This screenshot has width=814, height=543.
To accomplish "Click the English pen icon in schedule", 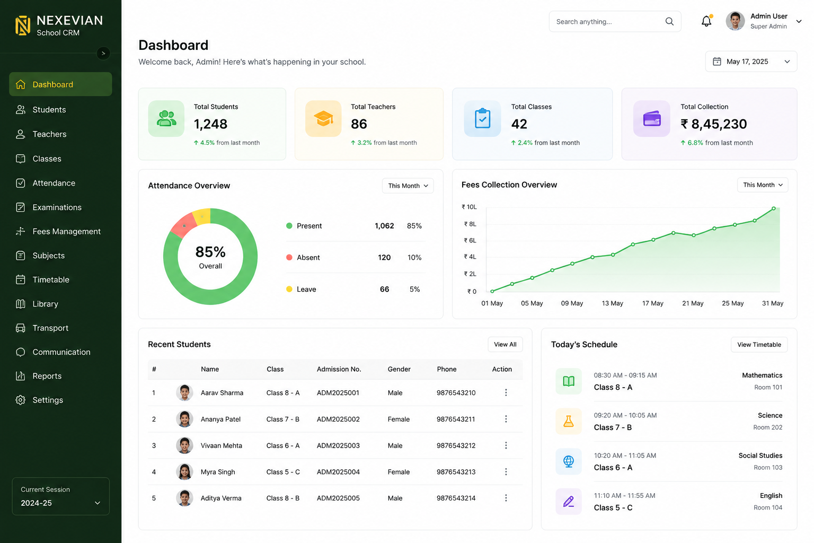I will [569, 502].
